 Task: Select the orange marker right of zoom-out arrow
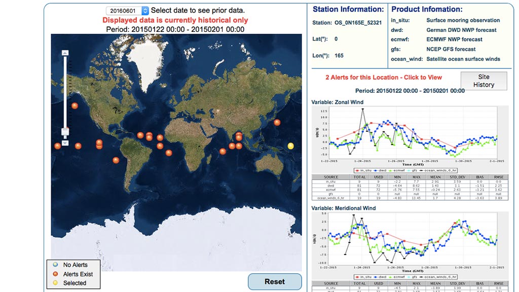tap(78, 146)
